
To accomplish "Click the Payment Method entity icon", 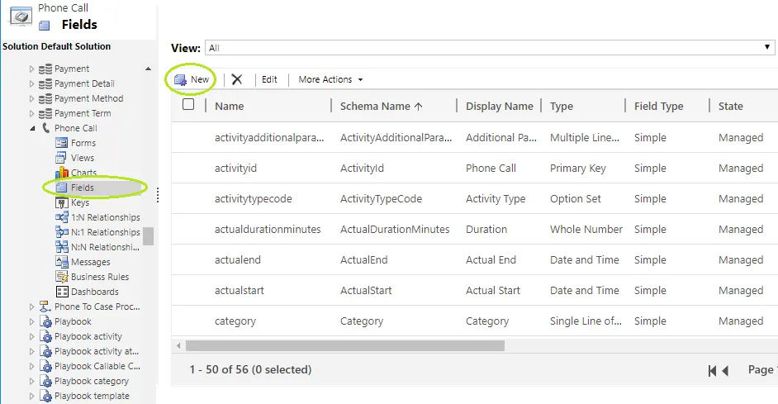I will 45,98.
